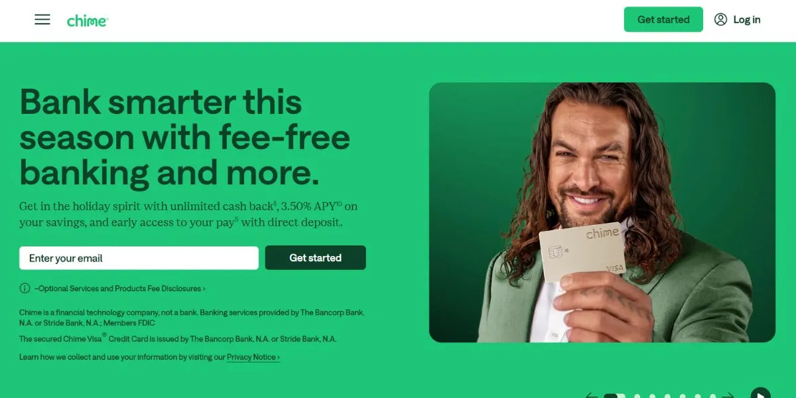Open the Privacy Notice link

[x=253, y=357]
